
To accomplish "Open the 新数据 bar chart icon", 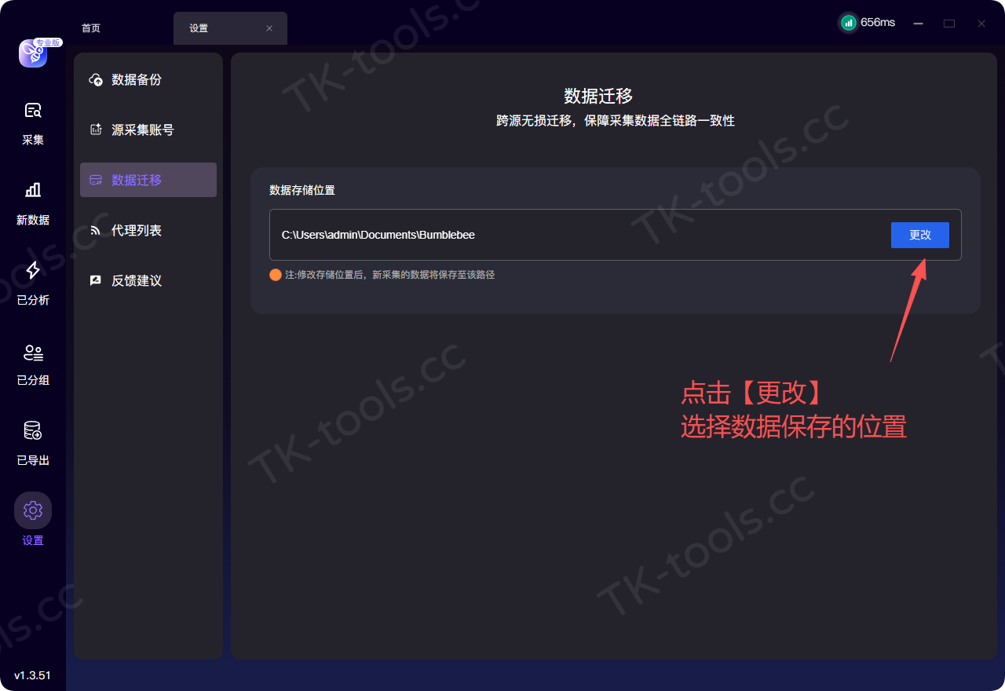I will coord(33,190).
